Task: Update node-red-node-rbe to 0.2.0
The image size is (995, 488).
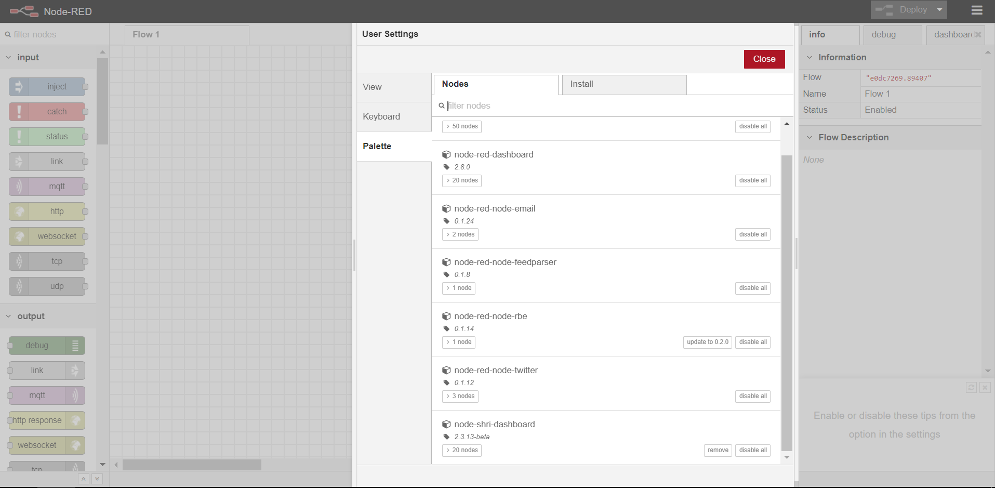Action: (708, 342)
